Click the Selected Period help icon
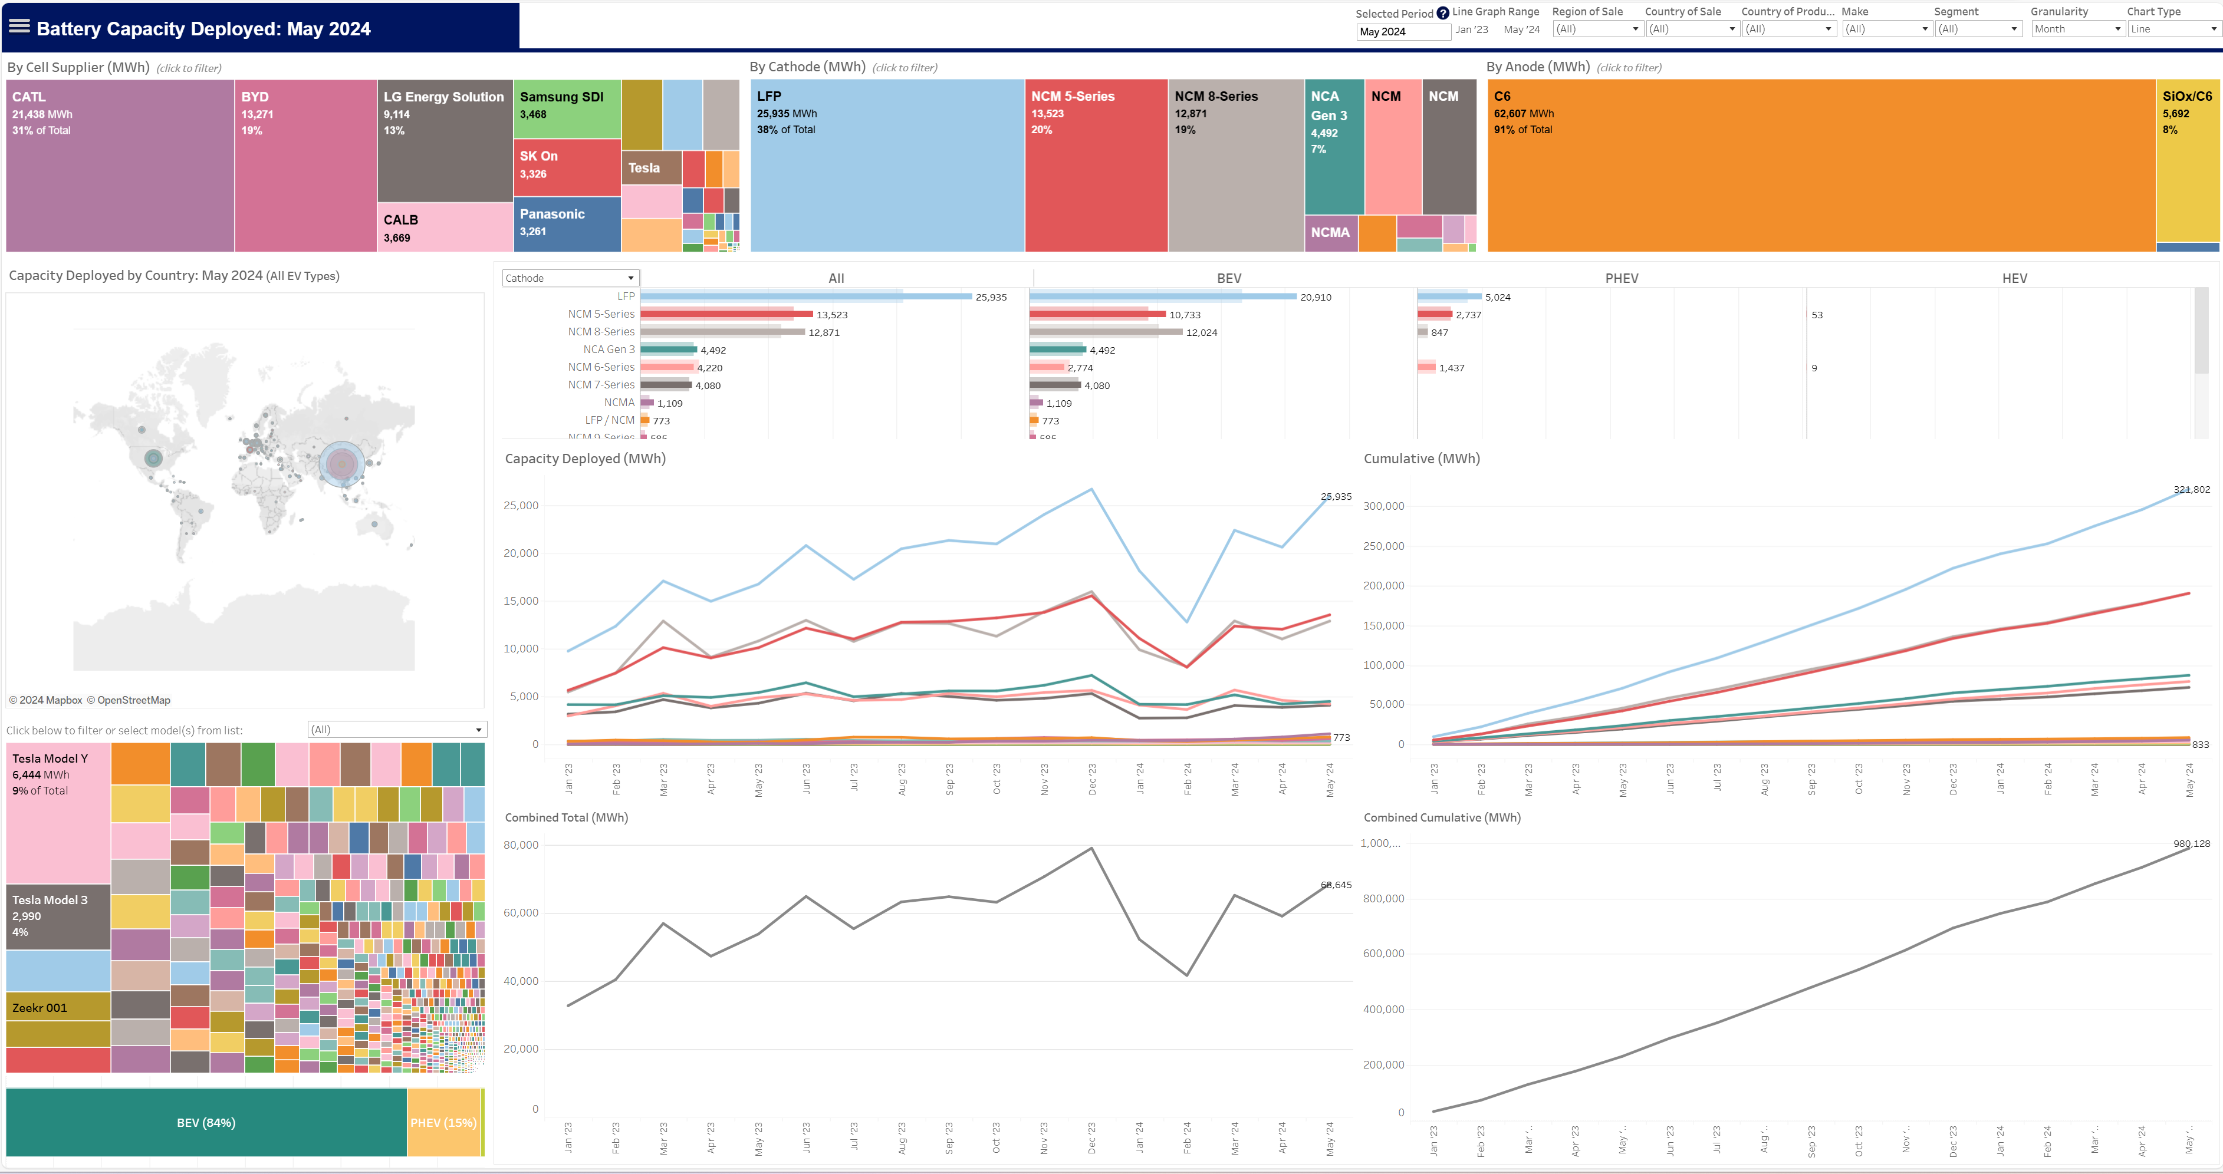This screenshot has width=2223, height=1174. [x=1443, y=14]
